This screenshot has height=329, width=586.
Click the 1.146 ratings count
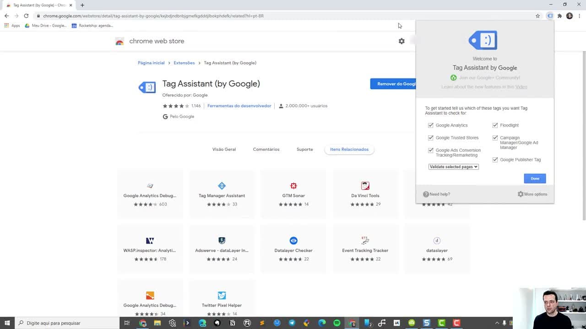pyautogui.click(x=196, y=106)
